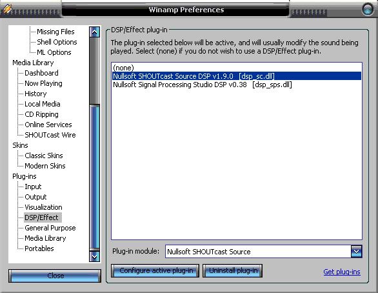Open Visualization under Plug-ins
Image resolution: width=378 pixels, height=293 pixels.
[43, 207]
